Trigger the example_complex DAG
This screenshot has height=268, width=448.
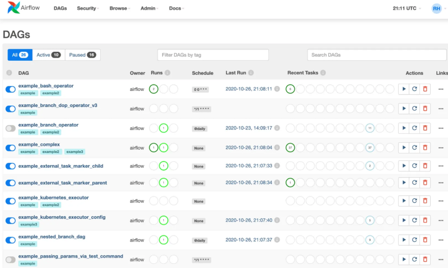tap(404, 148)
